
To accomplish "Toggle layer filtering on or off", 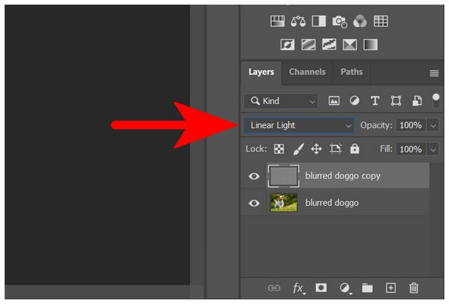I will click(x=436, y=100).
